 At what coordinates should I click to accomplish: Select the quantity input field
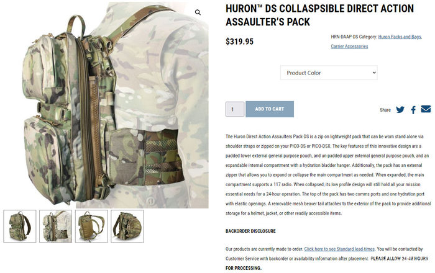[x=235, y=109]
